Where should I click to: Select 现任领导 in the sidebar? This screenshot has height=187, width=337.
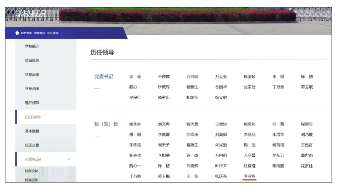click(32, 103)
